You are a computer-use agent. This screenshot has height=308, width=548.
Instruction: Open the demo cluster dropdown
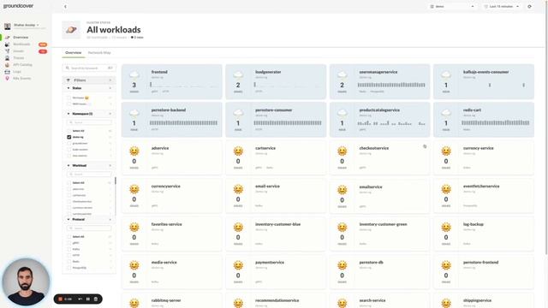(x=452, y=6)
